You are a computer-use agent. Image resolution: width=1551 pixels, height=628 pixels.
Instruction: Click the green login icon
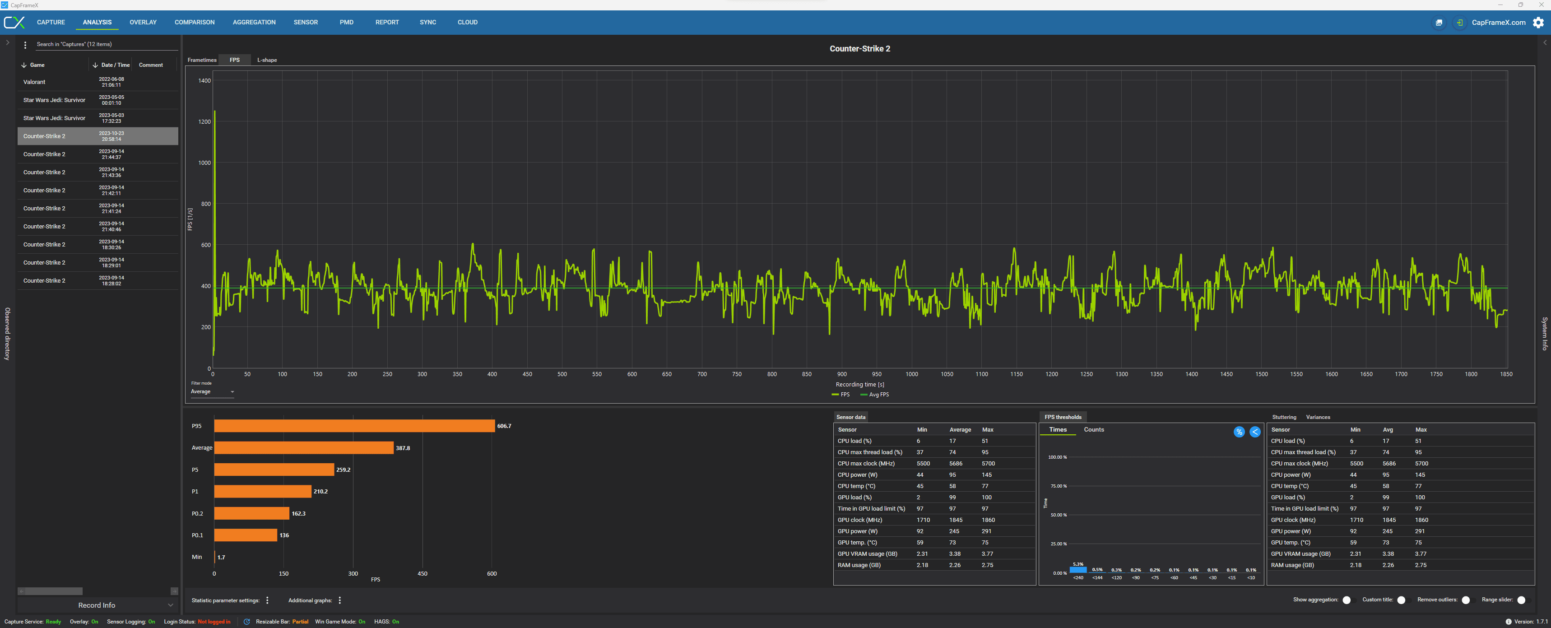pyautogui.click(x=1459, y=22)
